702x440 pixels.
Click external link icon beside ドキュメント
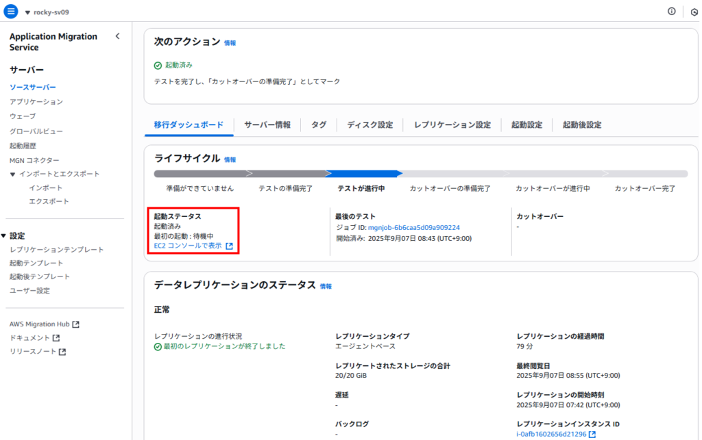point(56,338)
